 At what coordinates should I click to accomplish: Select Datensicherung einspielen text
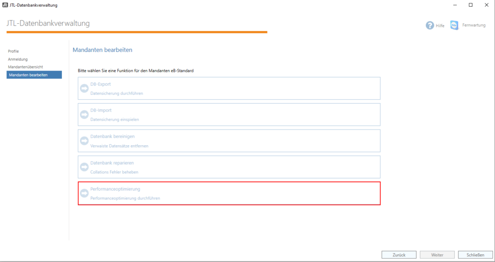pyautogui.click(x=115, y=120)
